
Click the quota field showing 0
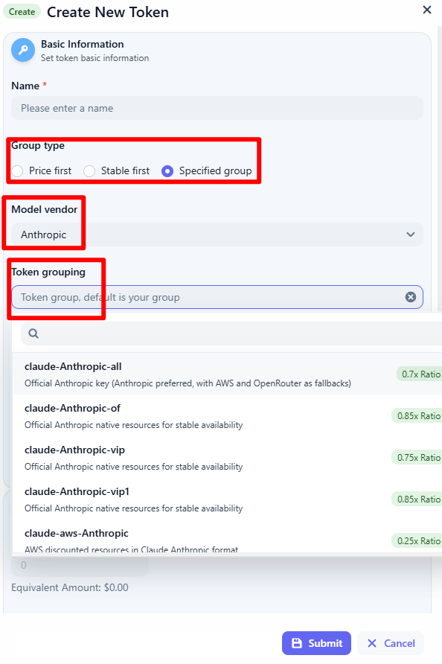tap(80, 565)
